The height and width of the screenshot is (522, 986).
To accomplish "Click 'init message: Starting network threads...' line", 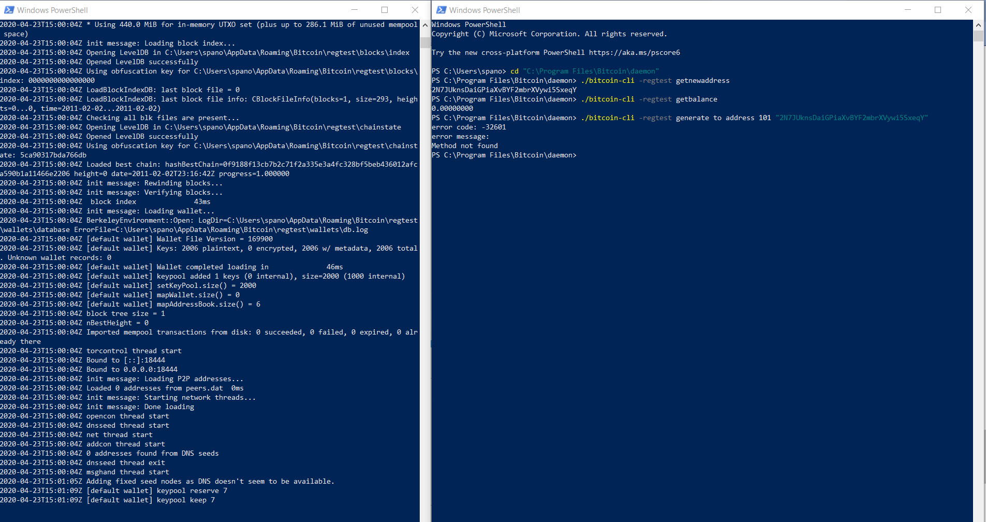I will tap(128, 397).
